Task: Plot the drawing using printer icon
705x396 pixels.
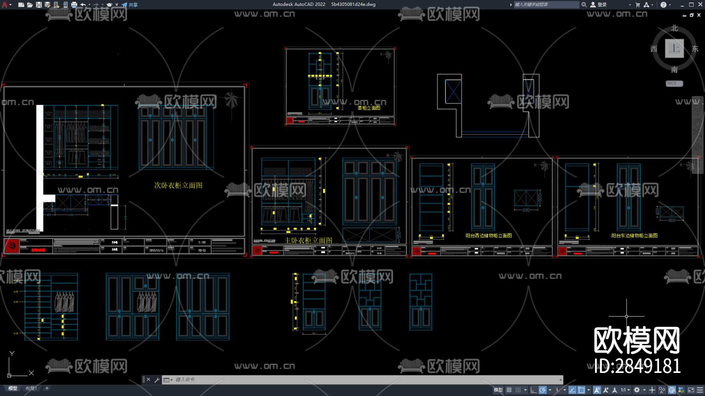Action: (x=74, y=5)
